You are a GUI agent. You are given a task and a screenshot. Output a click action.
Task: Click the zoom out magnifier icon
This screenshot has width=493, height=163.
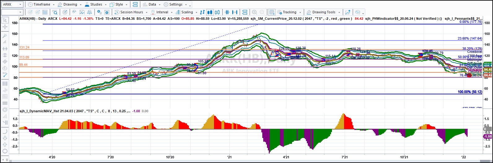click(x=262, y=12)
